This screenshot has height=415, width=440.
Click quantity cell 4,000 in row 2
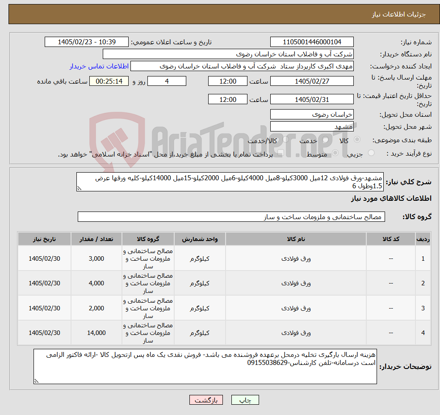pos(96,283)
